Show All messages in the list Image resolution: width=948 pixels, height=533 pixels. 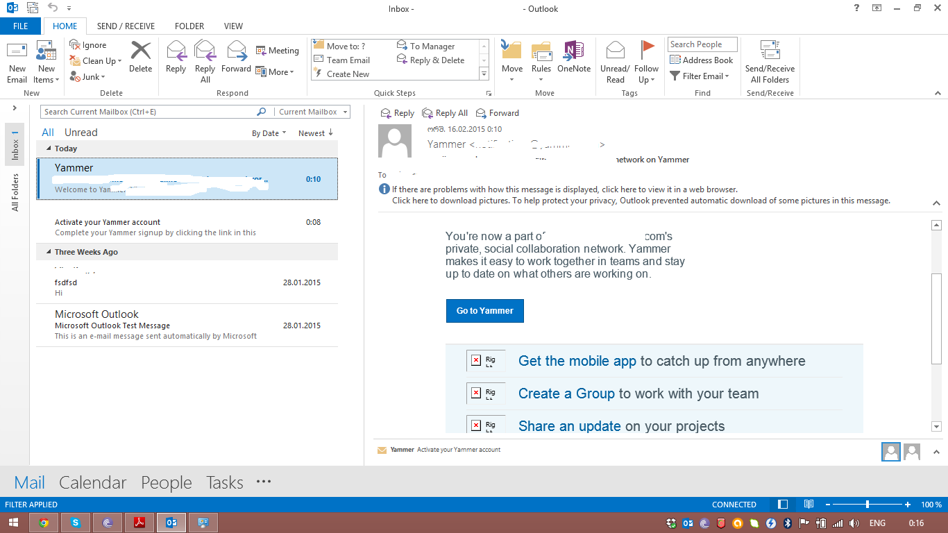(48, 133)
